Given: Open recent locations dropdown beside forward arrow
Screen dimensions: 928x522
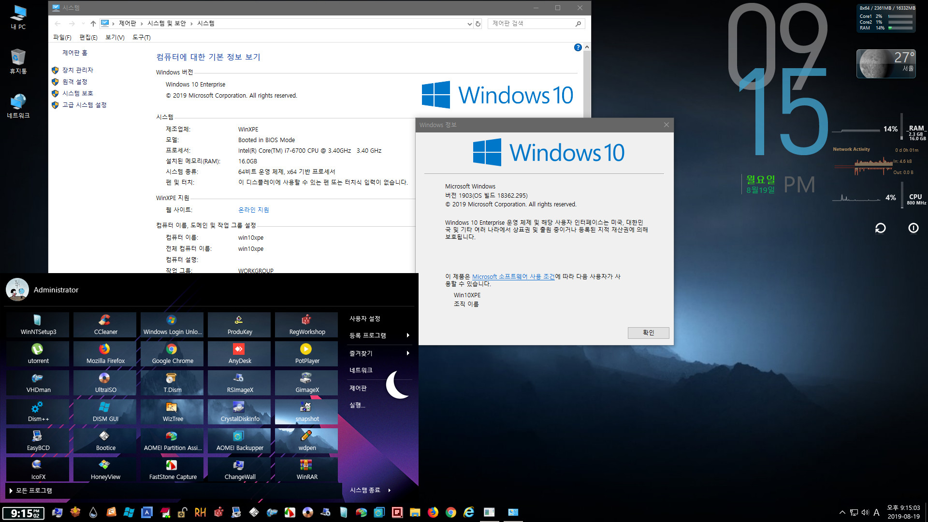Looking at the screenshot, I should click(x=83, y=24).
